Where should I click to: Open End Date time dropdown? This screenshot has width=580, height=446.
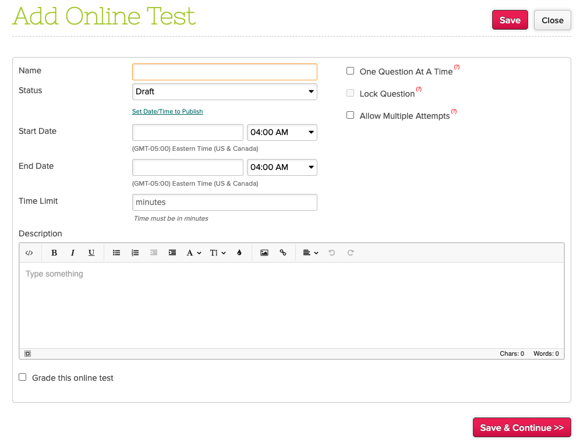pyautogui.click(x=282, y=167)
